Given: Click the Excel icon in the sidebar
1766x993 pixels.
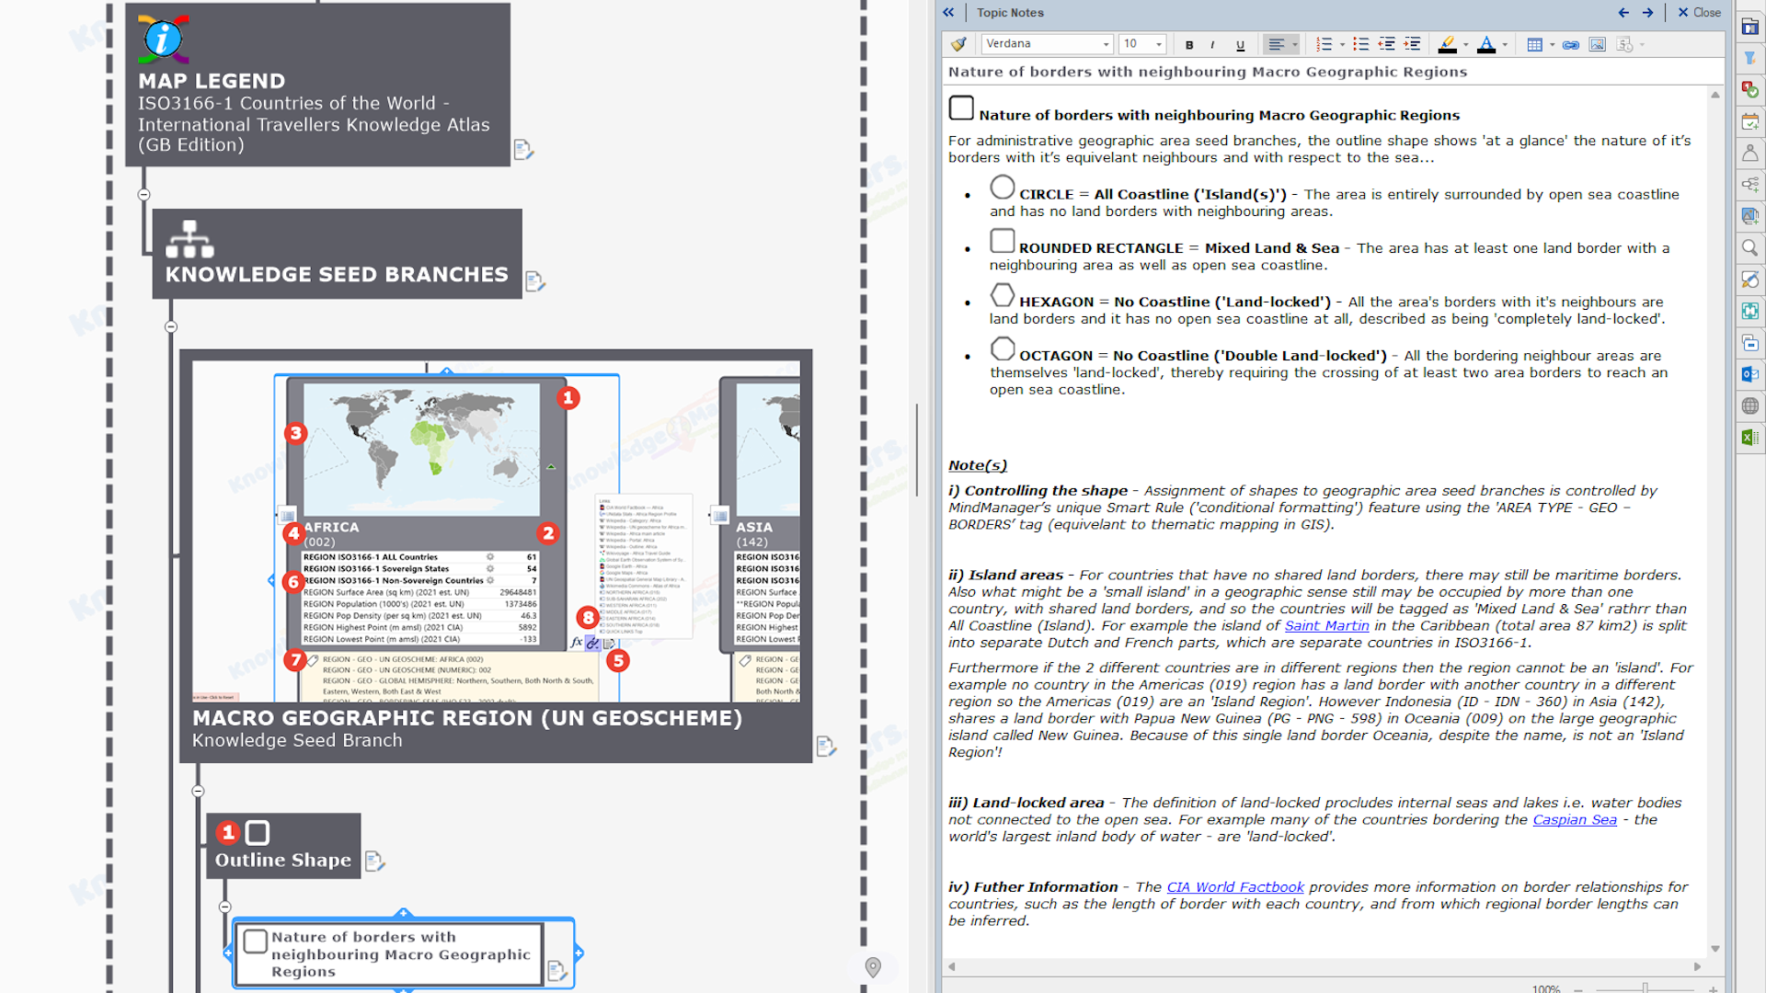Looking at the screenshot, I should point(1749,438).
